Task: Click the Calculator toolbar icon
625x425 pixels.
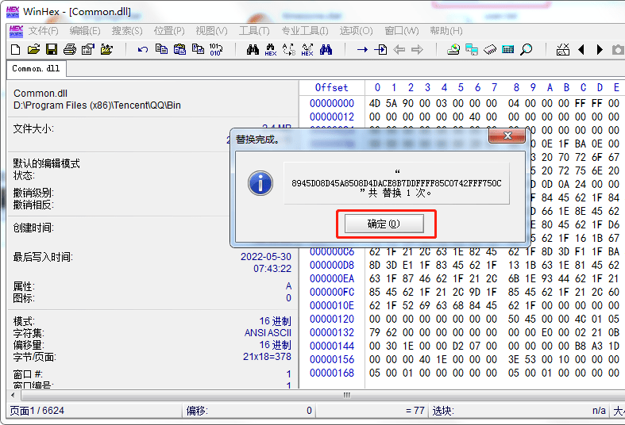Action: pyautogui.click(x=508, y=50)
